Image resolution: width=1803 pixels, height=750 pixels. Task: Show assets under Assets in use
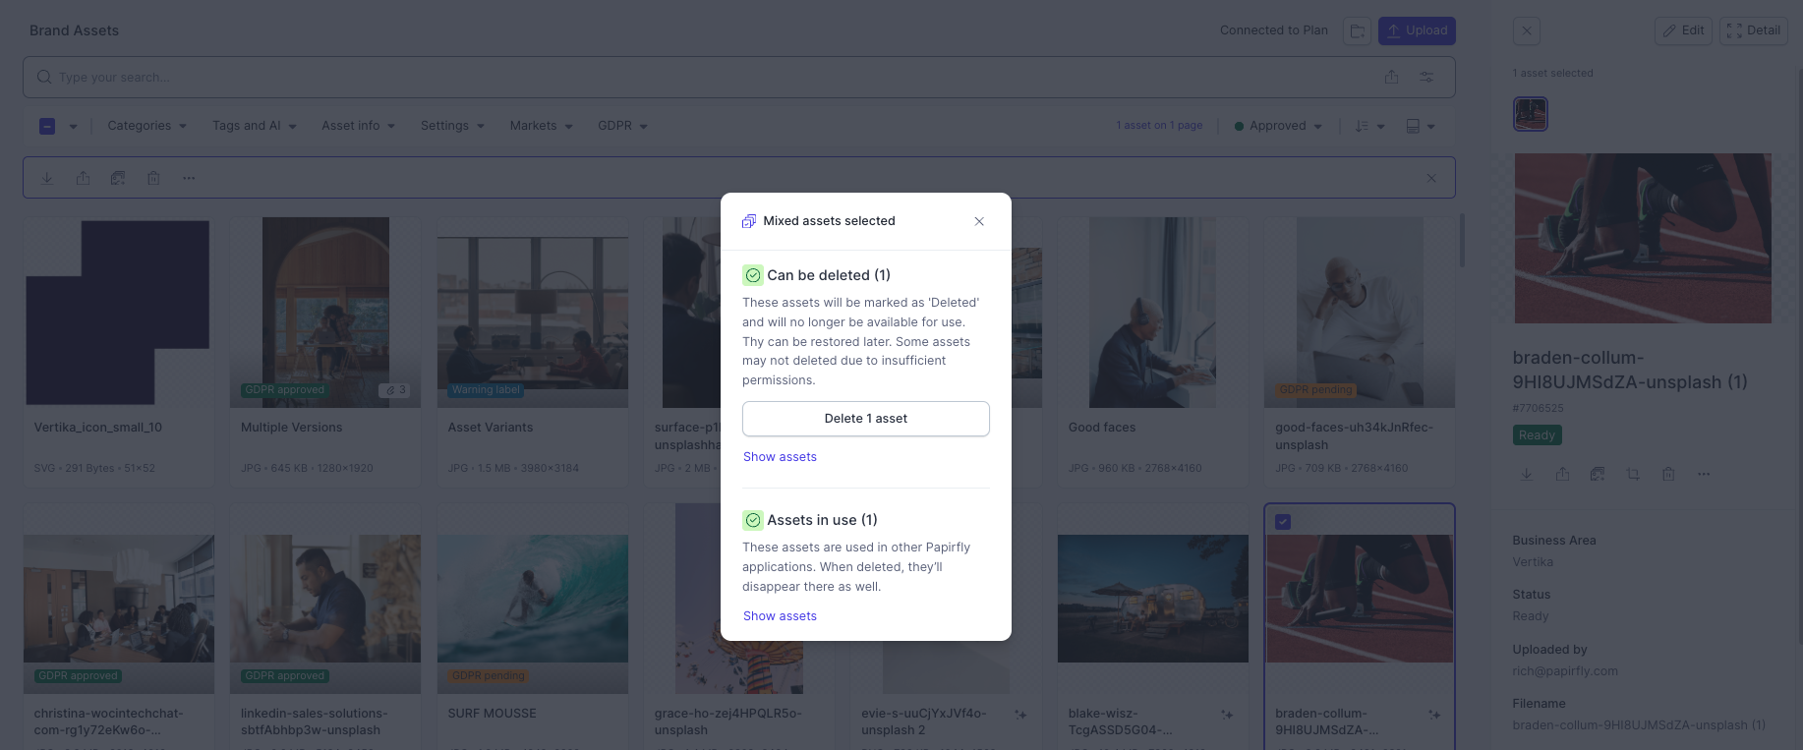pos(780,616)
